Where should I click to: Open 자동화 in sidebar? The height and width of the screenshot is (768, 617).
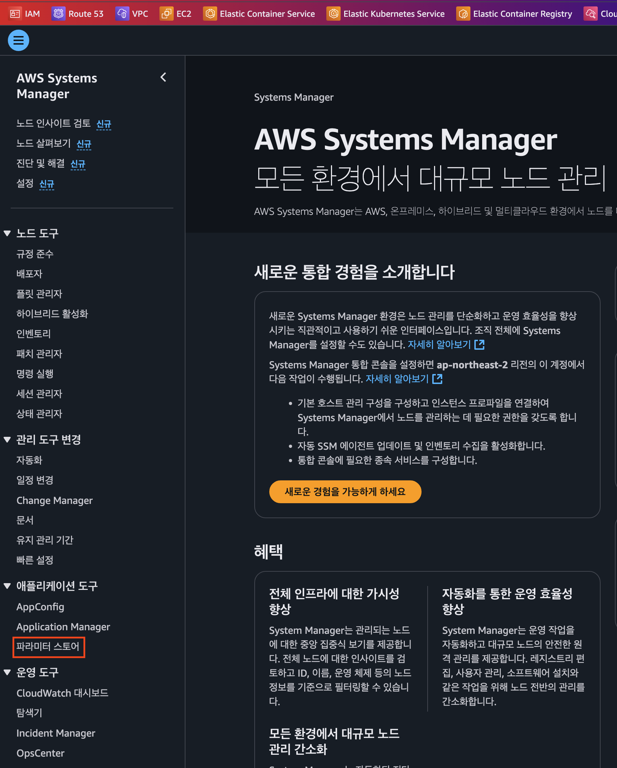29,460
